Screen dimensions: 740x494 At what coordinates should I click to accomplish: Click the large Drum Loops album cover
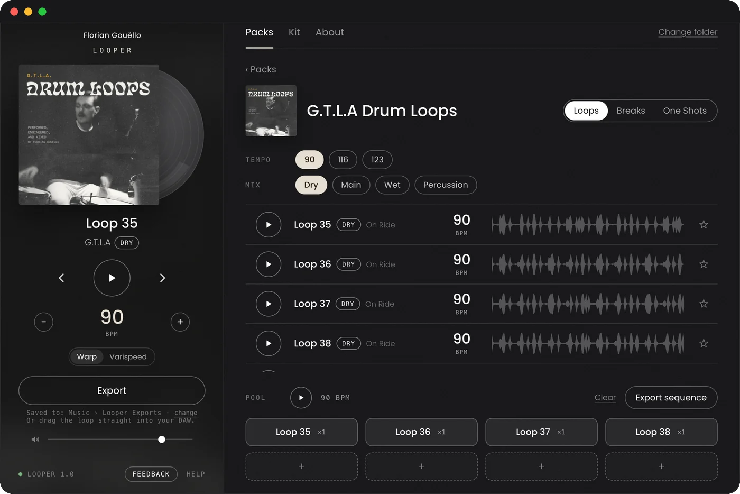coord(89,134)
